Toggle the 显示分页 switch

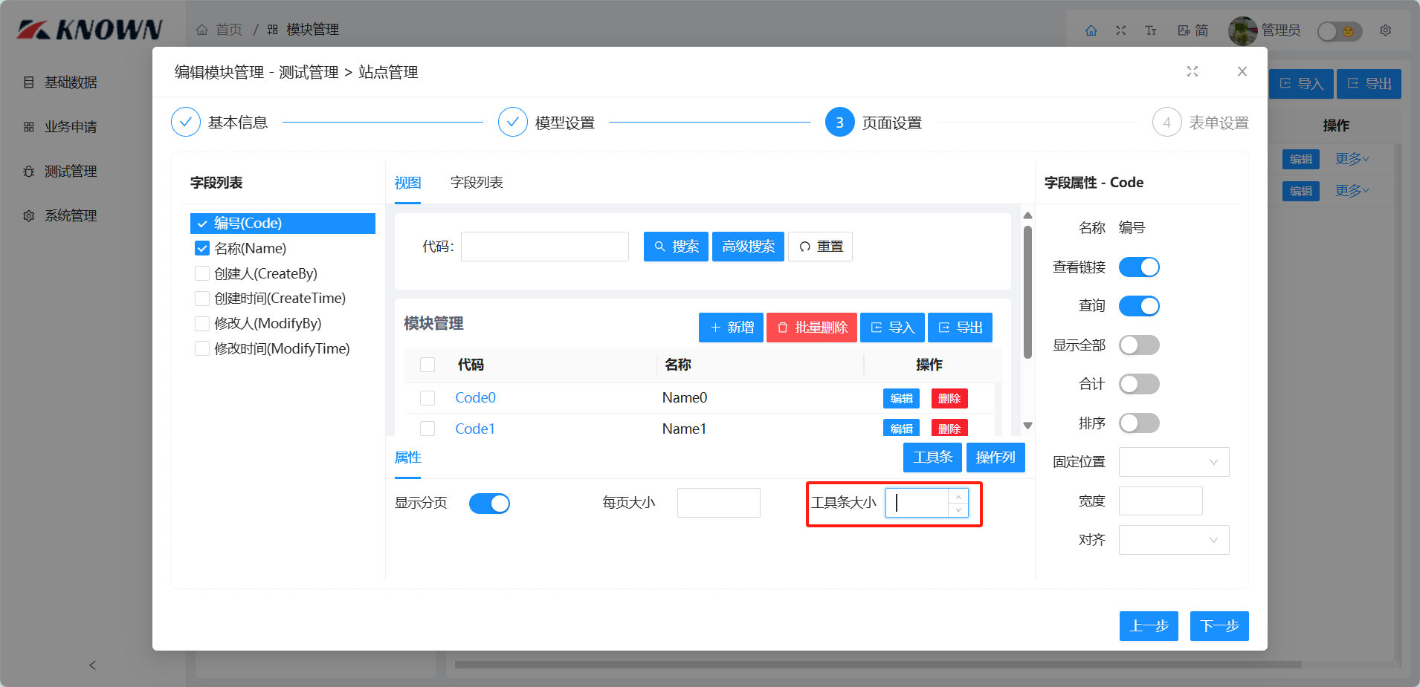[x=489, y=504]
